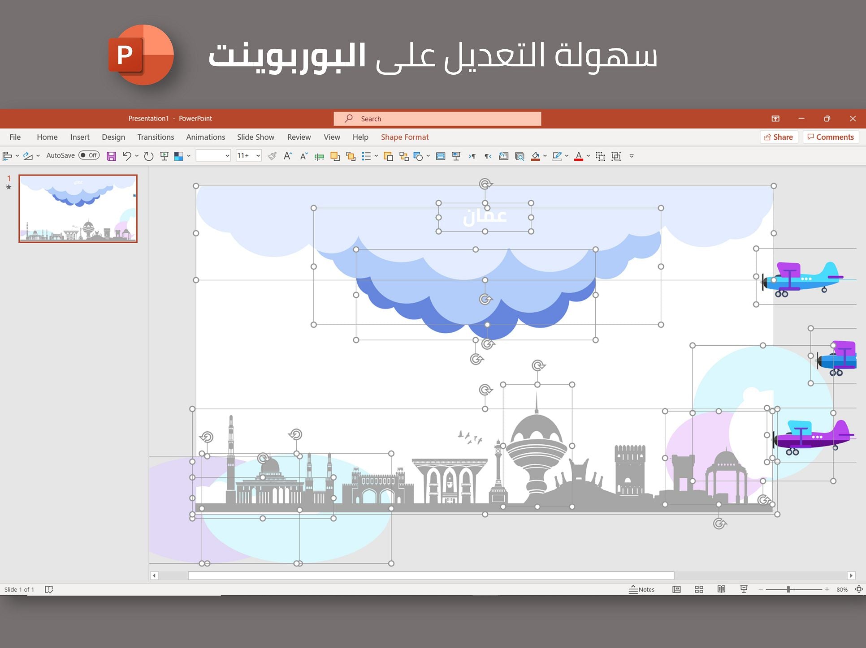Click the Share button top right

779,137
